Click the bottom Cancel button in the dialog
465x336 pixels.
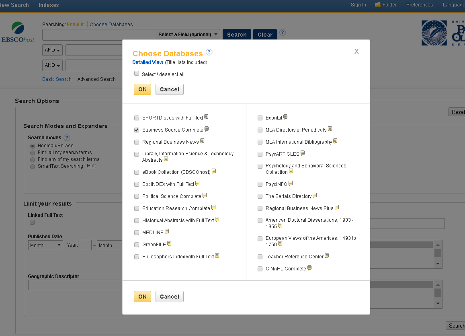[169, 297]
